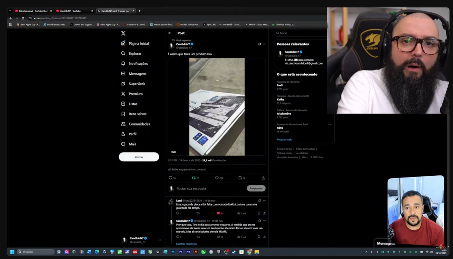
Task: Open the QR CODE bookmark
Action: tap(210, 25)
